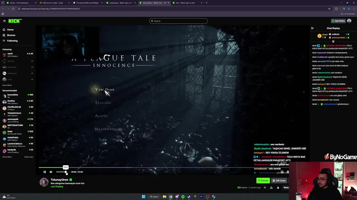Open the Kick sidebar hamburger menu
Viewport: 357px width, 200px height.
click(x=4, y=21)
